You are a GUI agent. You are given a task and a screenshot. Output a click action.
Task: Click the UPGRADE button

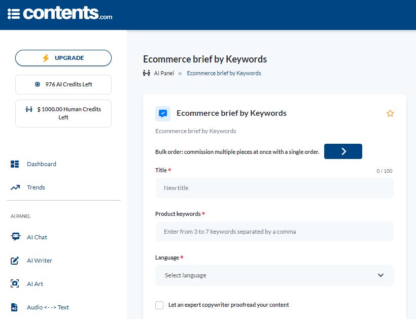point(63,58)
